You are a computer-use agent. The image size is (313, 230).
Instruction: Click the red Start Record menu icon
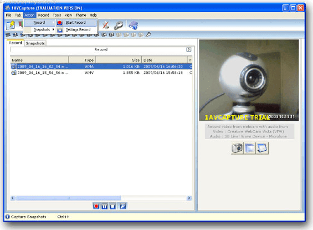pos(59,23)
